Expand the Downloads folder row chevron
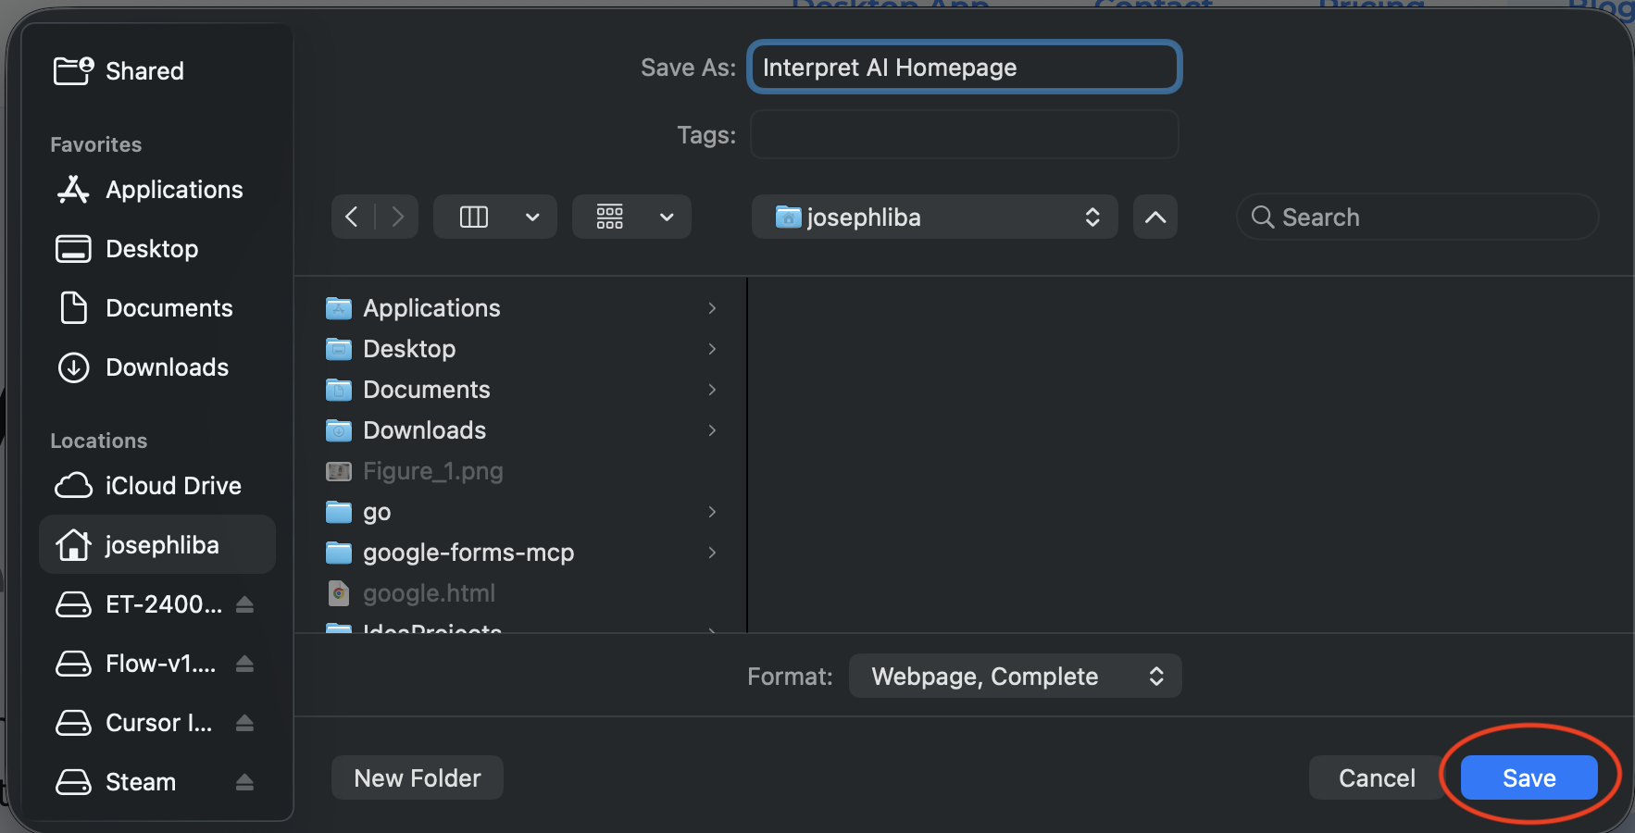The width and height of the screenshot is (1635, 833). 712,430
